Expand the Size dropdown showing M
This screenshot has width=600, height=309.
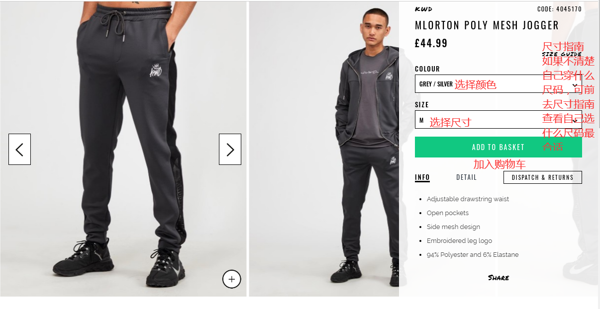click(x=498, y=120)
